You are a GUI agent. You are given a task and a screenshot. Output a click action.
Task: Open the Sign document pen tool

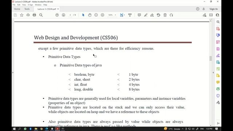click(x=152, y=15)
